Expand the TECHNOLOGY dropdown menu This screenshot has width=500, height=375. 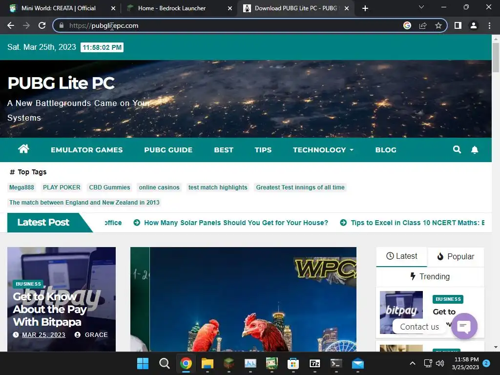click(x=323, y=150)
